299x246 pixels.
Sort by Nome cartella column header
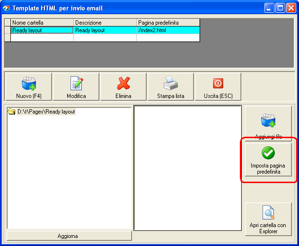tap(42, 23)
